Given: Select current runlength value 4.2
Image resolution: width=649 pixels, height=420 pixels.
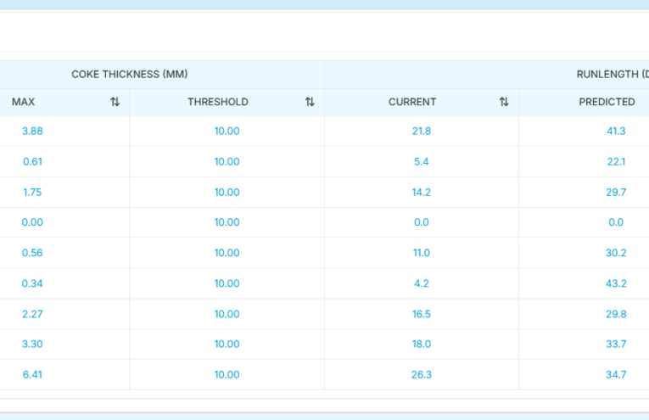Looking at the screenshot, I should pyautogui.click(x=422, y=283).
